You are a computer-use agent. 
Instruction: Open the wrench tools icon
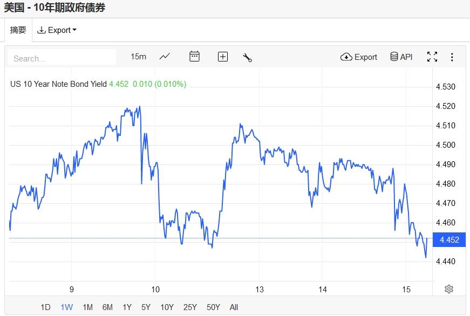[x=248, y=57]
